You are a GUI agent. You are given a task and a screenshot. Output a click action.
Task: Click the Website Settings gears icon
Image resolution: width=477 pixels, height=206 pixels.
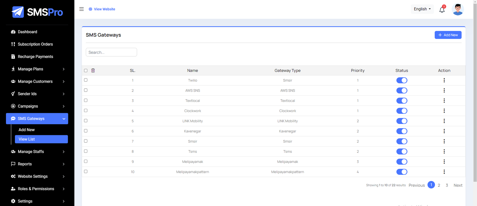tap(13, 176)
